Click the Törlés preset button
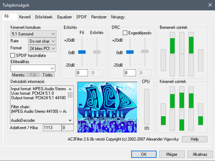This screenshot has height=161, width=215. [47, 75]
